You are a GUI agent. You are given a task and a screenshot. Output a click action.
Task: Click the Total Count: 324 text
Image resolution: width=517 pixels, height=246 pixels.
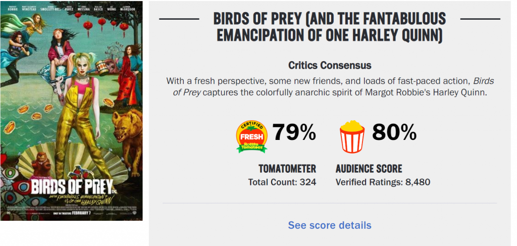pyautogui.click(x=282, y=182)
